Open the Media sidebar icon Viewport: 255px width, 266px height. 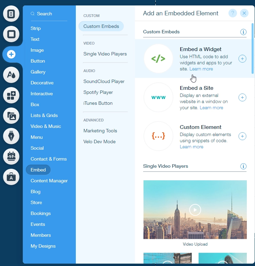11,116
